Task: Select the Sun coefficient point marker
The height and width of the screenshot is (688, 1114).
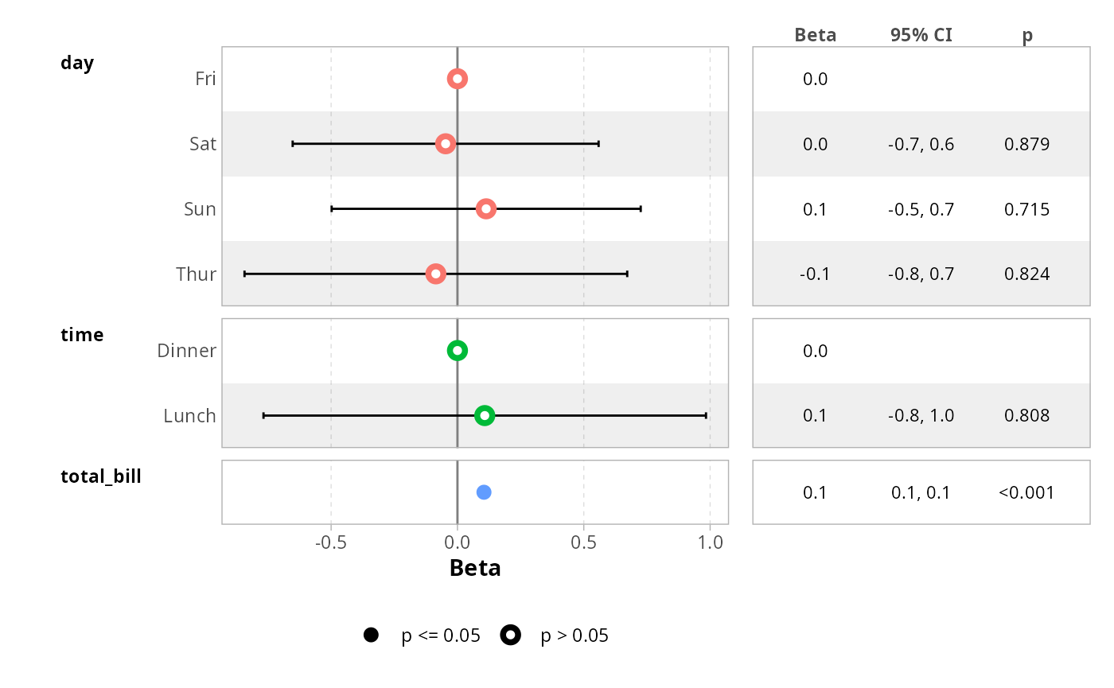Action: (486, 209)
